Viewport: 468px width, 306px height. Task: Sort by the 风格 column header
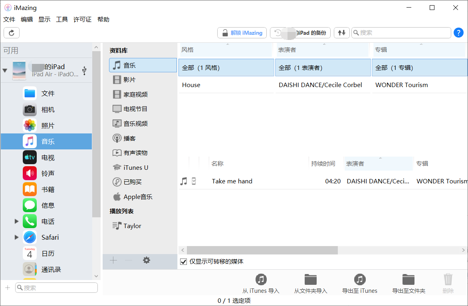pos(226,50)
